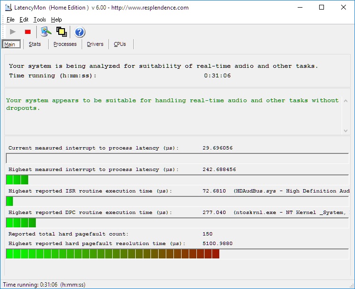Open Help via the blue question icon
The height and width of the screenshot is (289, 355).
[x=79, y=32]
